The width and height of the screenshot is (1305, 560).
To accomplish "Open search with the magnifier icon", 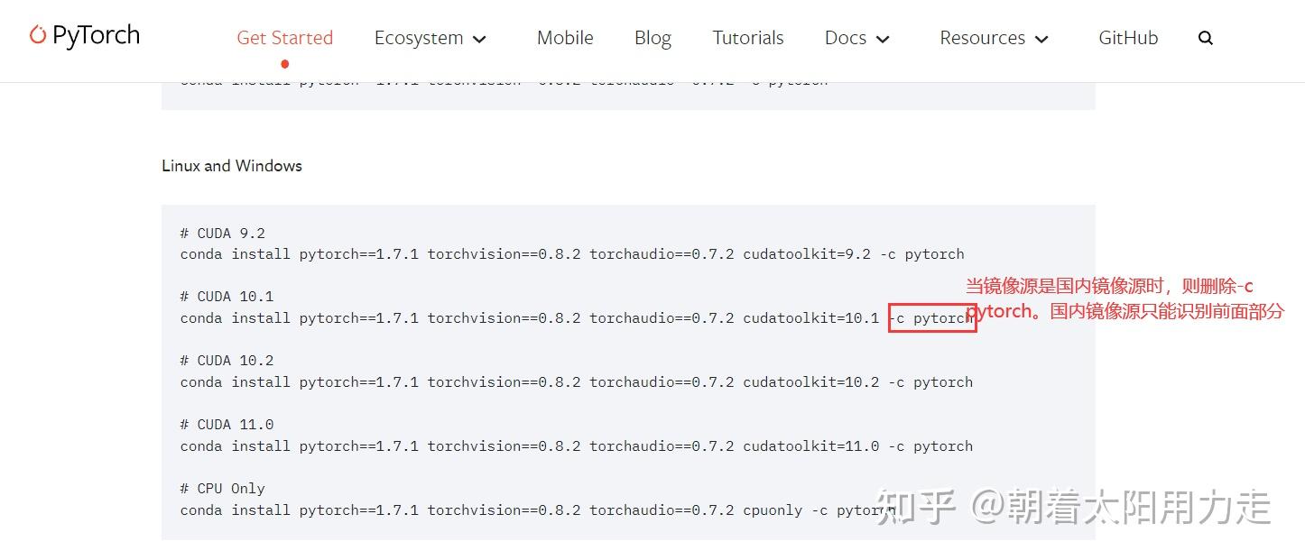I will point(1206,37).
